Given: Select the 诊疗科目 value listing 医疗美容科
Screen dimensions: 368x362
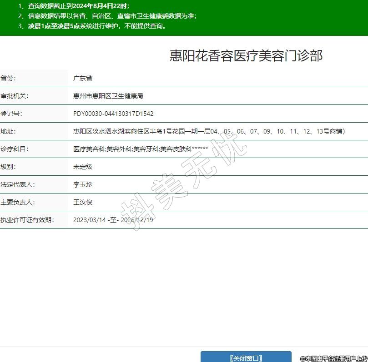Looking at the screenshot, I should coord(140,149).
